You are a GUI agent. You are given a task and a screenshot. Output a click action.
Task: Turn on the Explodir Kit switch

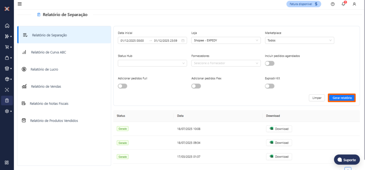(269, 86)
